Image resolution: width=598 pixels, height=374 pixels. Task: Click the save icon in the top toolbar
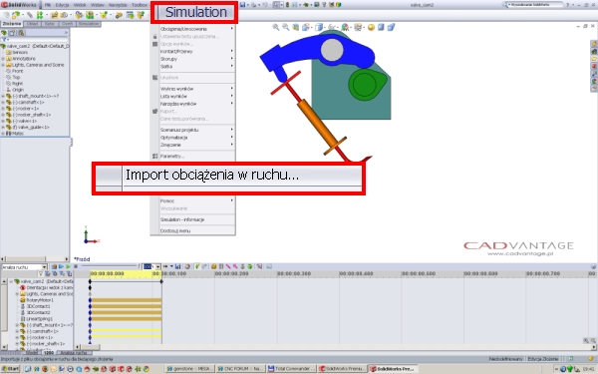242,5
